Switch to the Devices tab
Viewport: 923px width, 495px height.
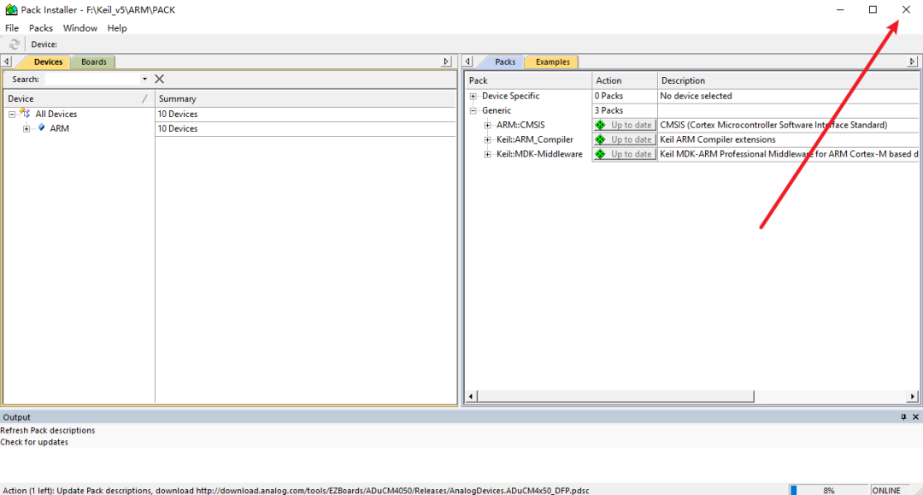tap(48, 62)
